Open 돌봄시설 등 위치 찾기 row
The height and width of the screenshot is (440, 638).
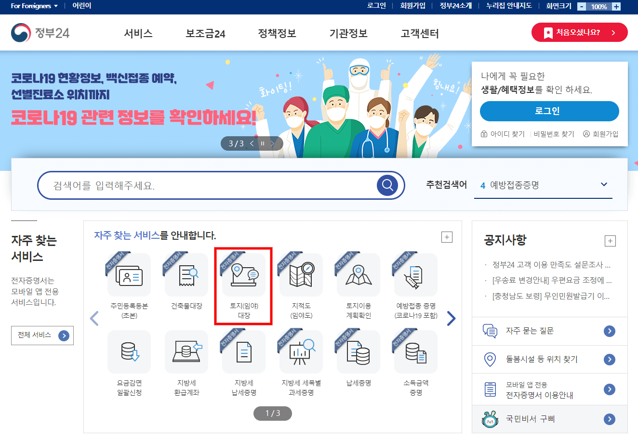pyautogui.click(x=550, y=359)
